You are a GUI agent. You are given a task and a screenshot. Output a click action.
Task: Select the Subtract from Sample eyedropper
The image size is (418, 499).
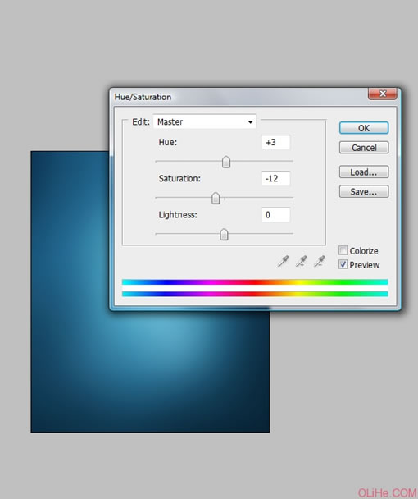[320, 261]
